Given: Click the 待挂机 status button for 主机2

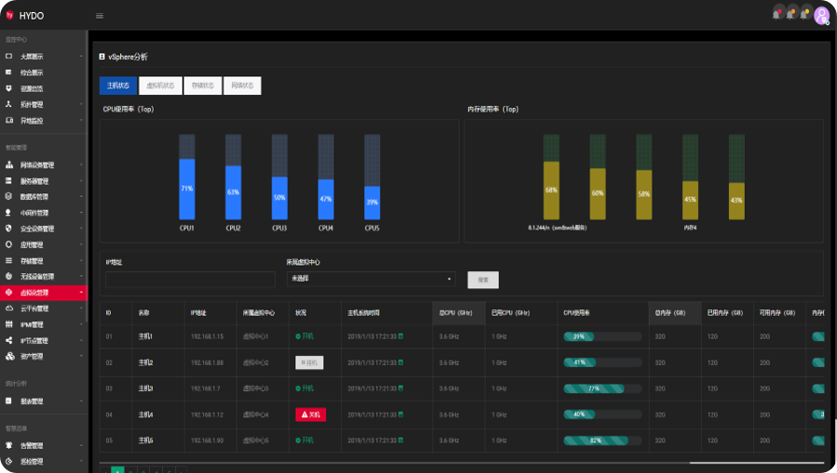Looking at the screenshot, I should 309,362.
